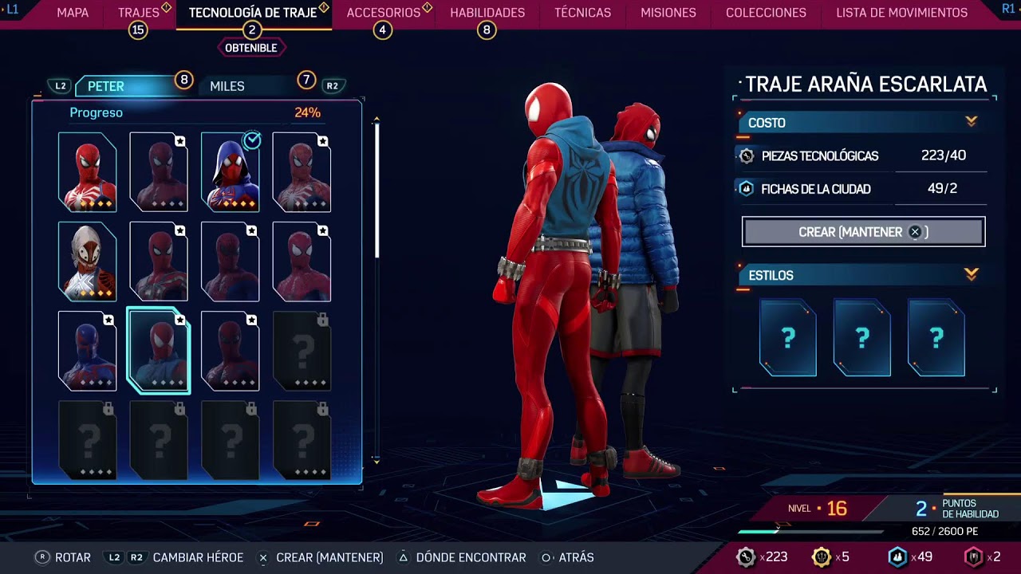Select the MILES hero tab
Viewport: 1021px width, 574px height.
point(227,86)
